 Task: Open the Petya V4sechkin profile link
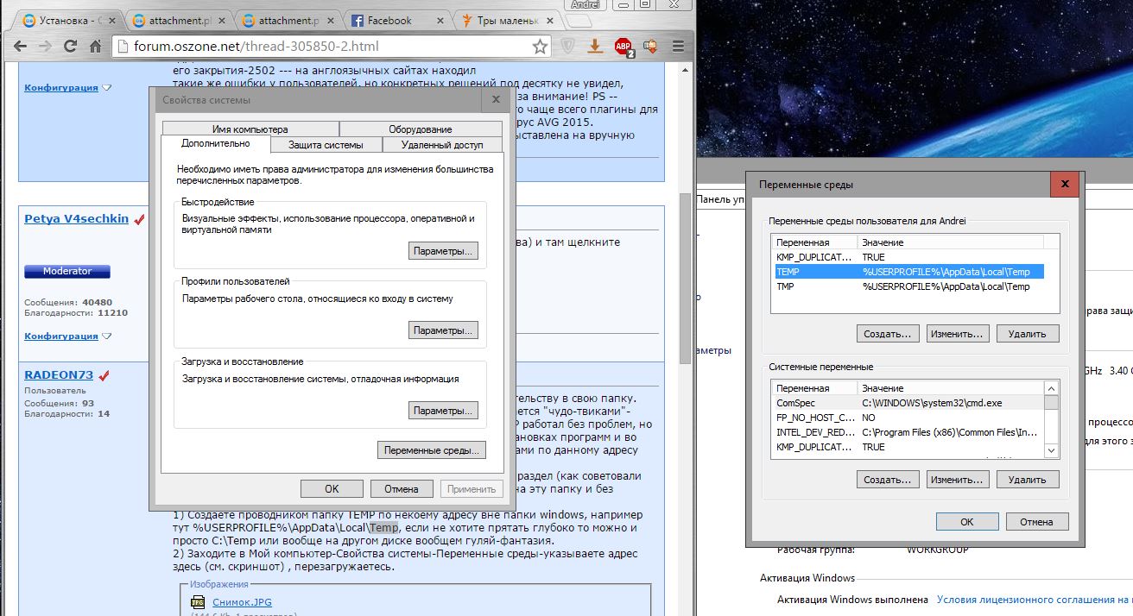(76, 218)
